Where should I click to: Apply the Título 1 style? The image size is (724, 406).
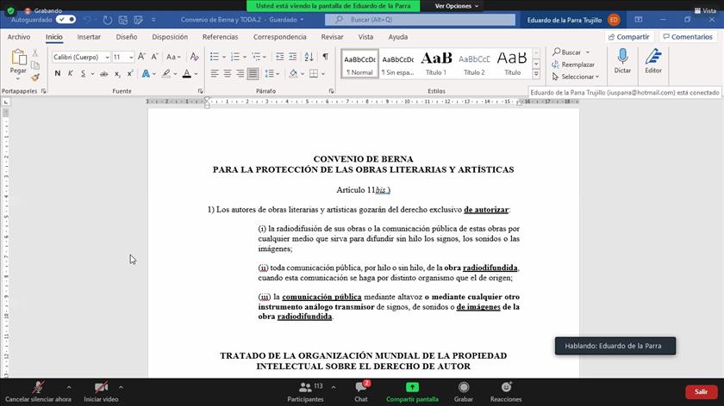(436, 64)
